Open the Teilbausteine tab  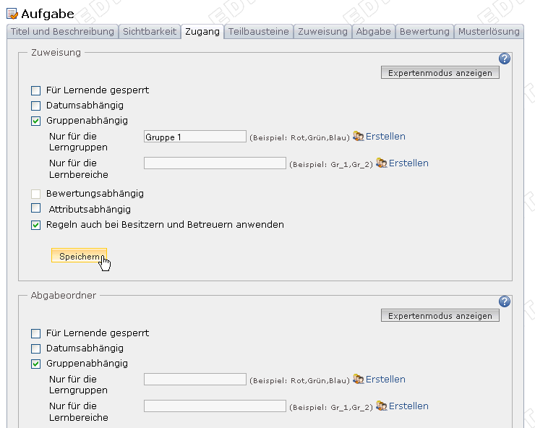pyautogui.click(x=259, y=32)
